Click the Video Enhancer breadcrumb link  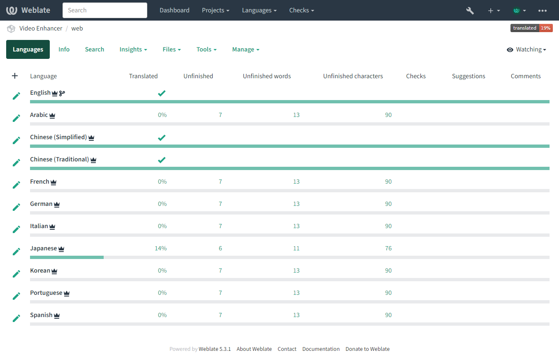[41, 28]
